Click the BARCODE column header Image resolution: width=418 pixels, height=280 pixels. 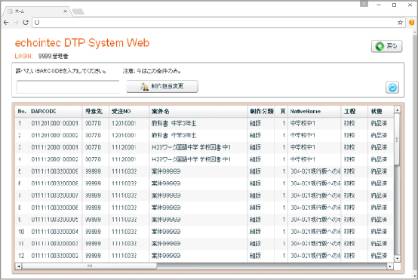tap(55, 112)
